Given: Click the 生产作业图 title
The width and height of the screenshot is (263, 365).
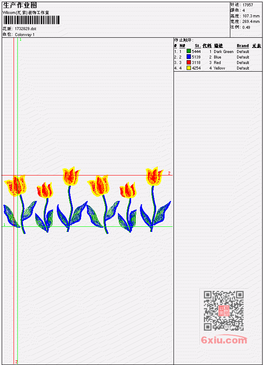Looking at the screenshot, I should click(20, 5).
